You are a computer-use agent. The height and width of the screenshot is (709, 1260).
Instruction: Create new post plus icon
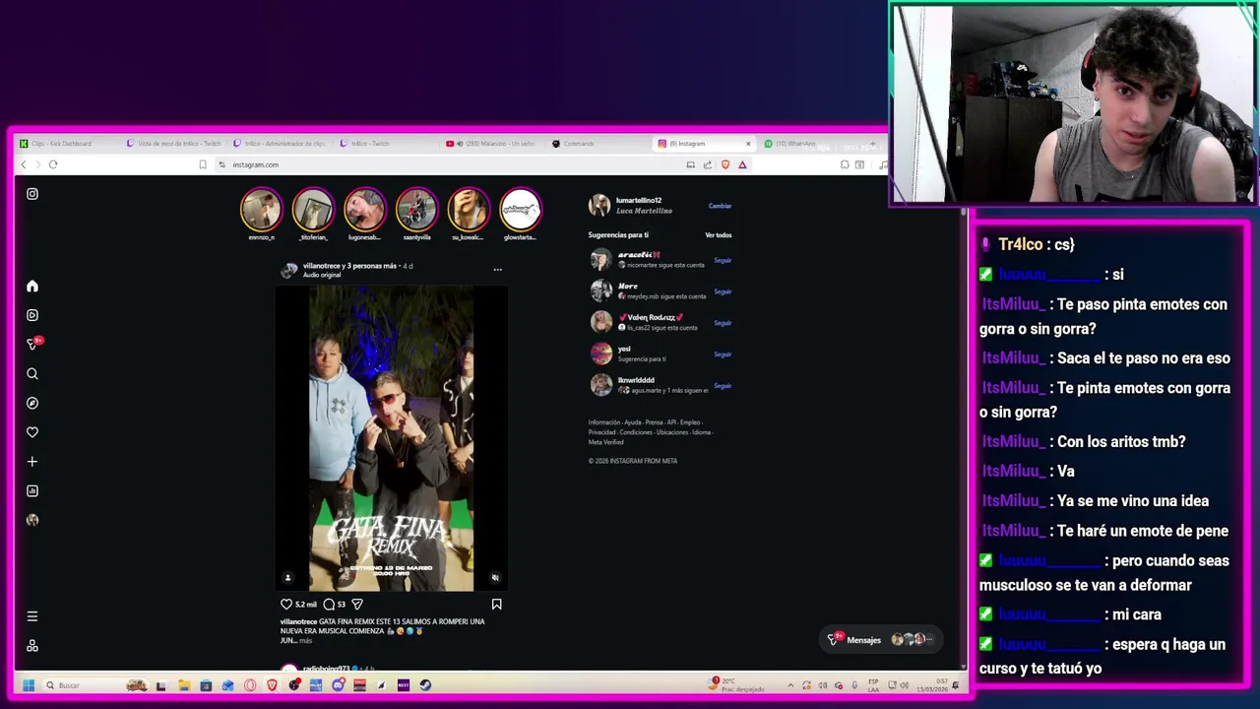32,461
